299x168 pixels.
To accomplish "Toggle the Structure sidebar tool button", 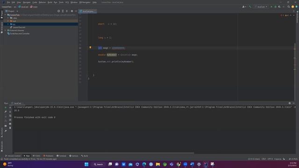I will [x=2, y=133].
